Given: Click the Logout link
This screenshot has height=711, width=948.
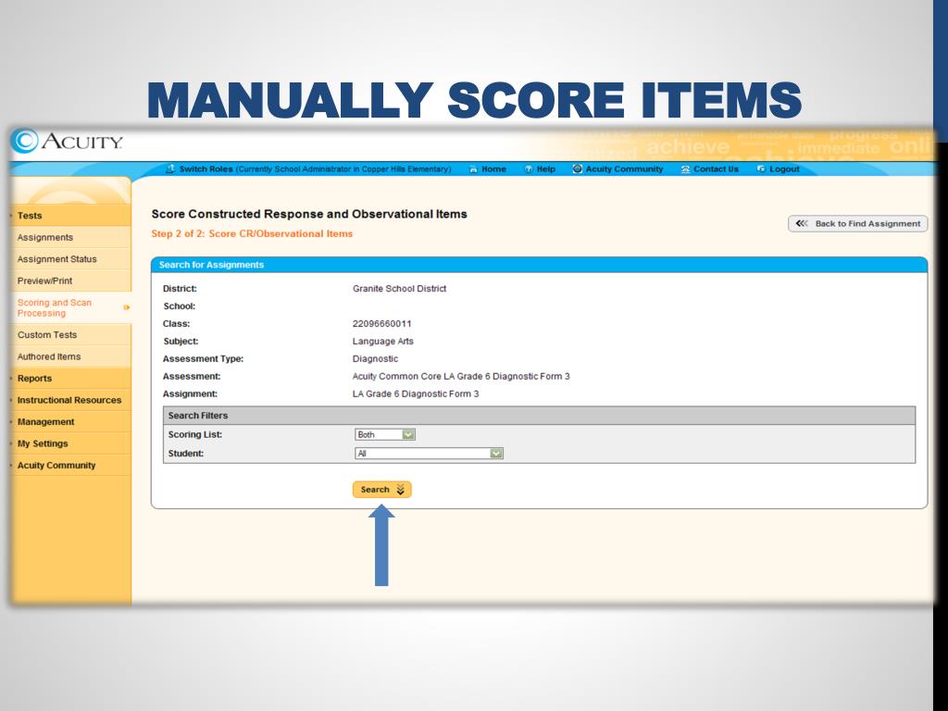Looking at the screenshot, I should click(x=784, y=169).
